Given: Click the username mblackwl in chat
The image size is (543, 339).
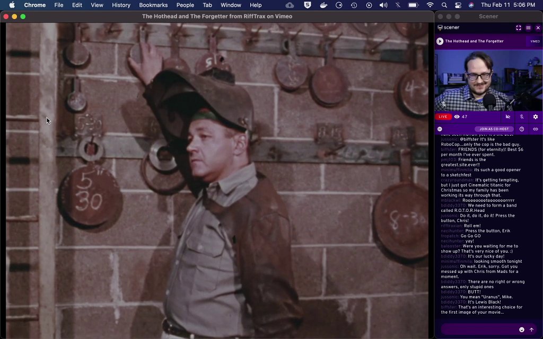Looking at the screenshot, I should [x=451, y=200].
